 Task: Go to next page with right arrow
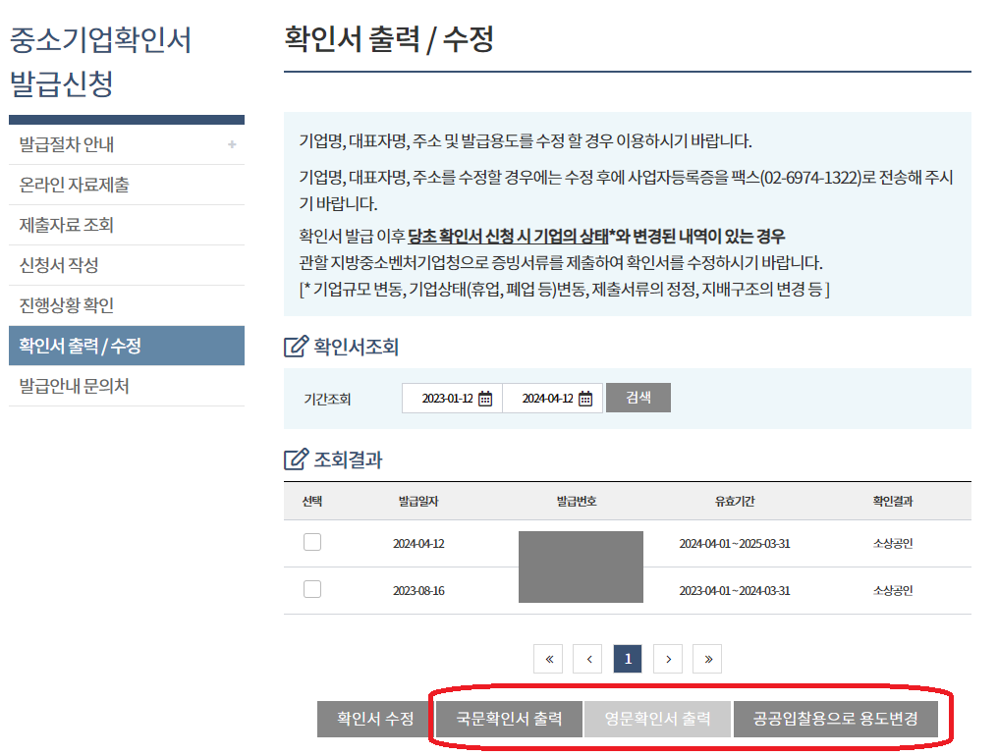pyautogui.click(x=667, y=658)
